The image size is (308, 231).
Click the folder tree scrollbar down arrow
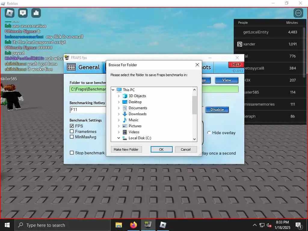pos(195,139)
